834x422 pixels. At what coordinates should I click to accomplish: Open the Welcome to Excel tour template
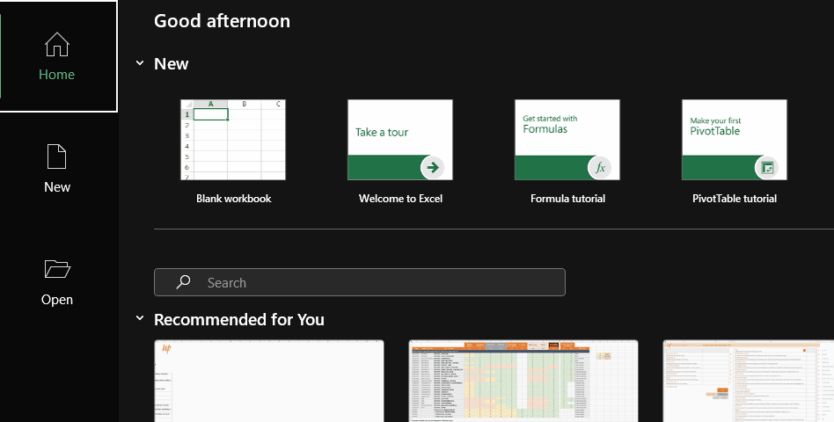[400, 140]
